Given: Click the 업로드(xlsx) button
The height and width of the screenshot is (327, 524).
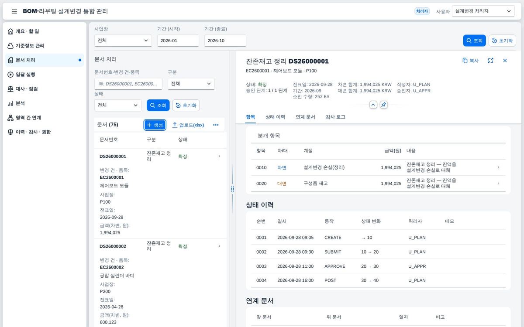Looking at the screenshot, I should point(188,125).
